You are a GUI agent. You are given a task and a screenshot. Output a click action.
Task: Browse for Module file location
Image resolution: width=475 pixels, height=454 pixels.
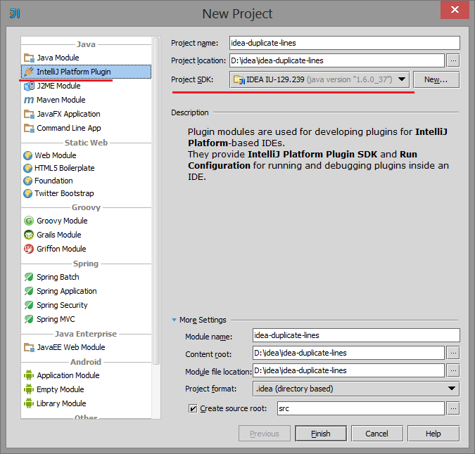453,370
